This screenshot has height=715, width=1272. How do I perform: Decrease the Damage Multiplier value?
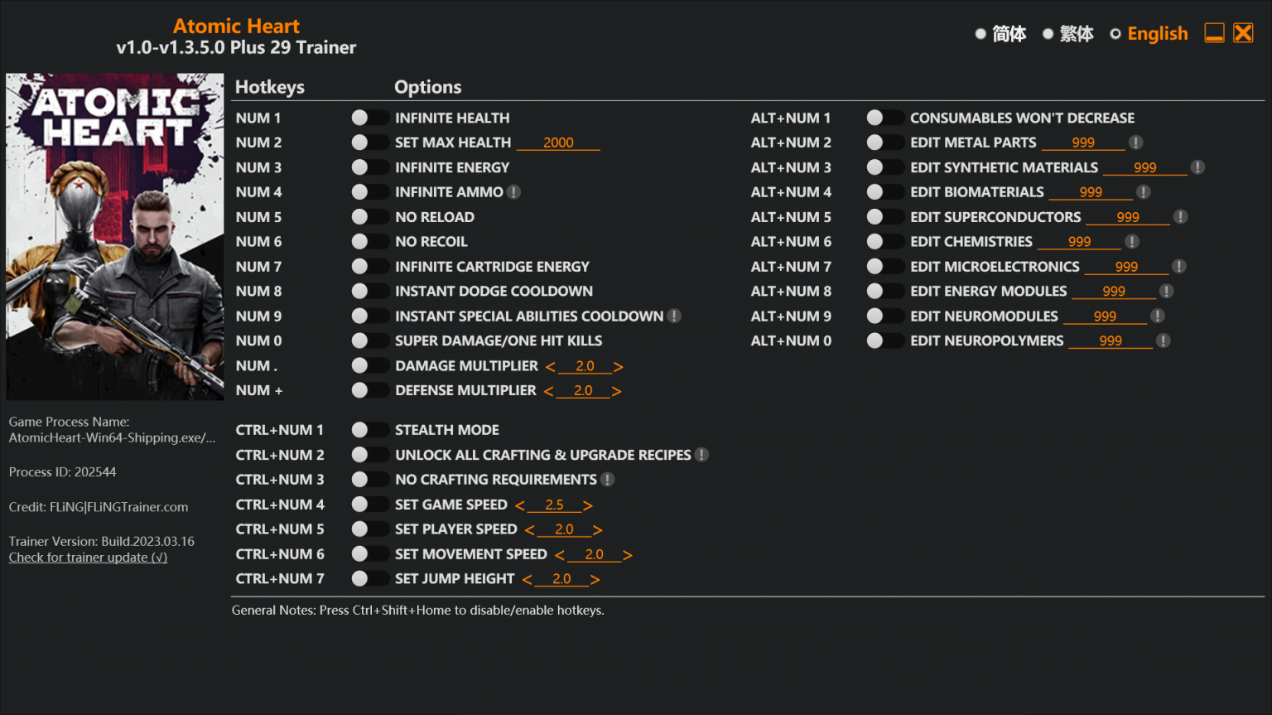pos(550,366)
